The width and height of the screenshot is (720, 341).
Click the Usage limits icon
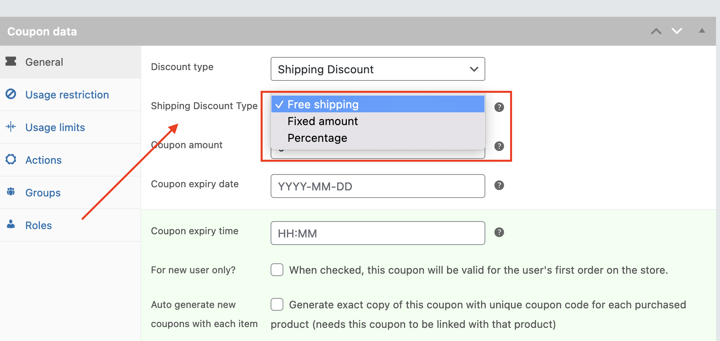pyautogui.click(x=11, y=127)
